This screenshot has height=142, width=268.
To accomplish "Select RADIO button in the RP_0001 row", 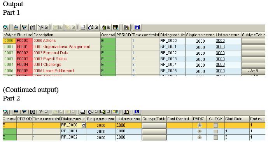I will coord(199,131).
